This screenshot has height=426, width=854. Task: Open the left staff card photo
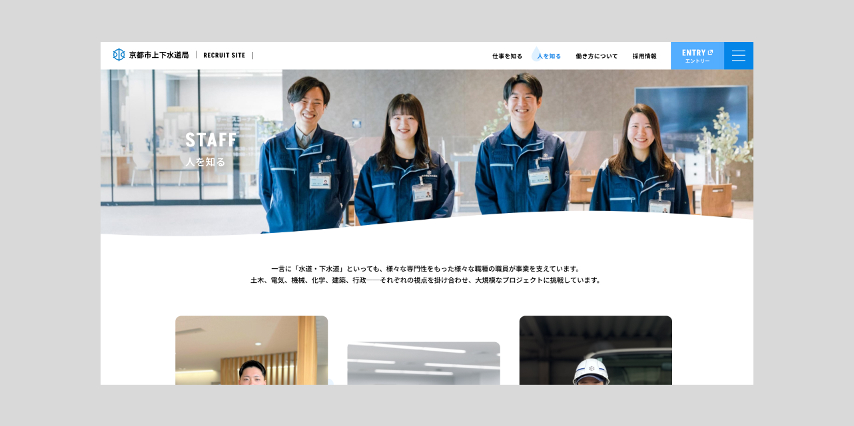tap(251, 350)
